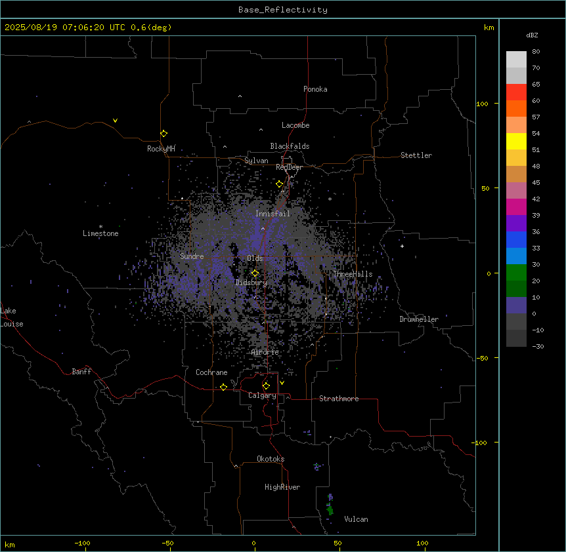Screen dimensions: 566x552
Task: Select the RockyMH label
Action: (x=161, y=149)
